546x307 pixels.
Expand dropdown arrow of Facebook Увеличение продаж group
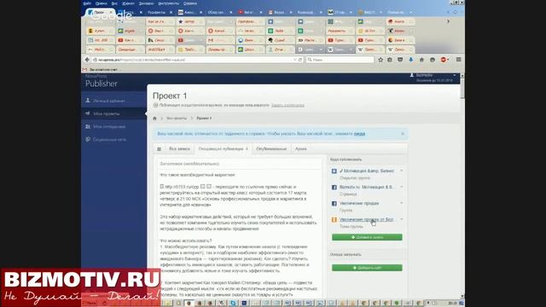pyautogui.click(x=402, y=203)
